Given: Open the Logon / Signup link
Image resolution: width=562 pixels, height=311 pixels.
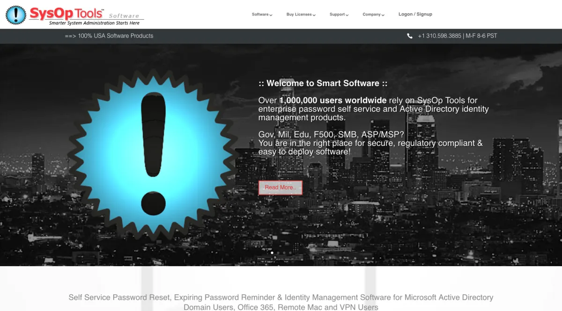Looking at the screenshot, I should 415,14.
